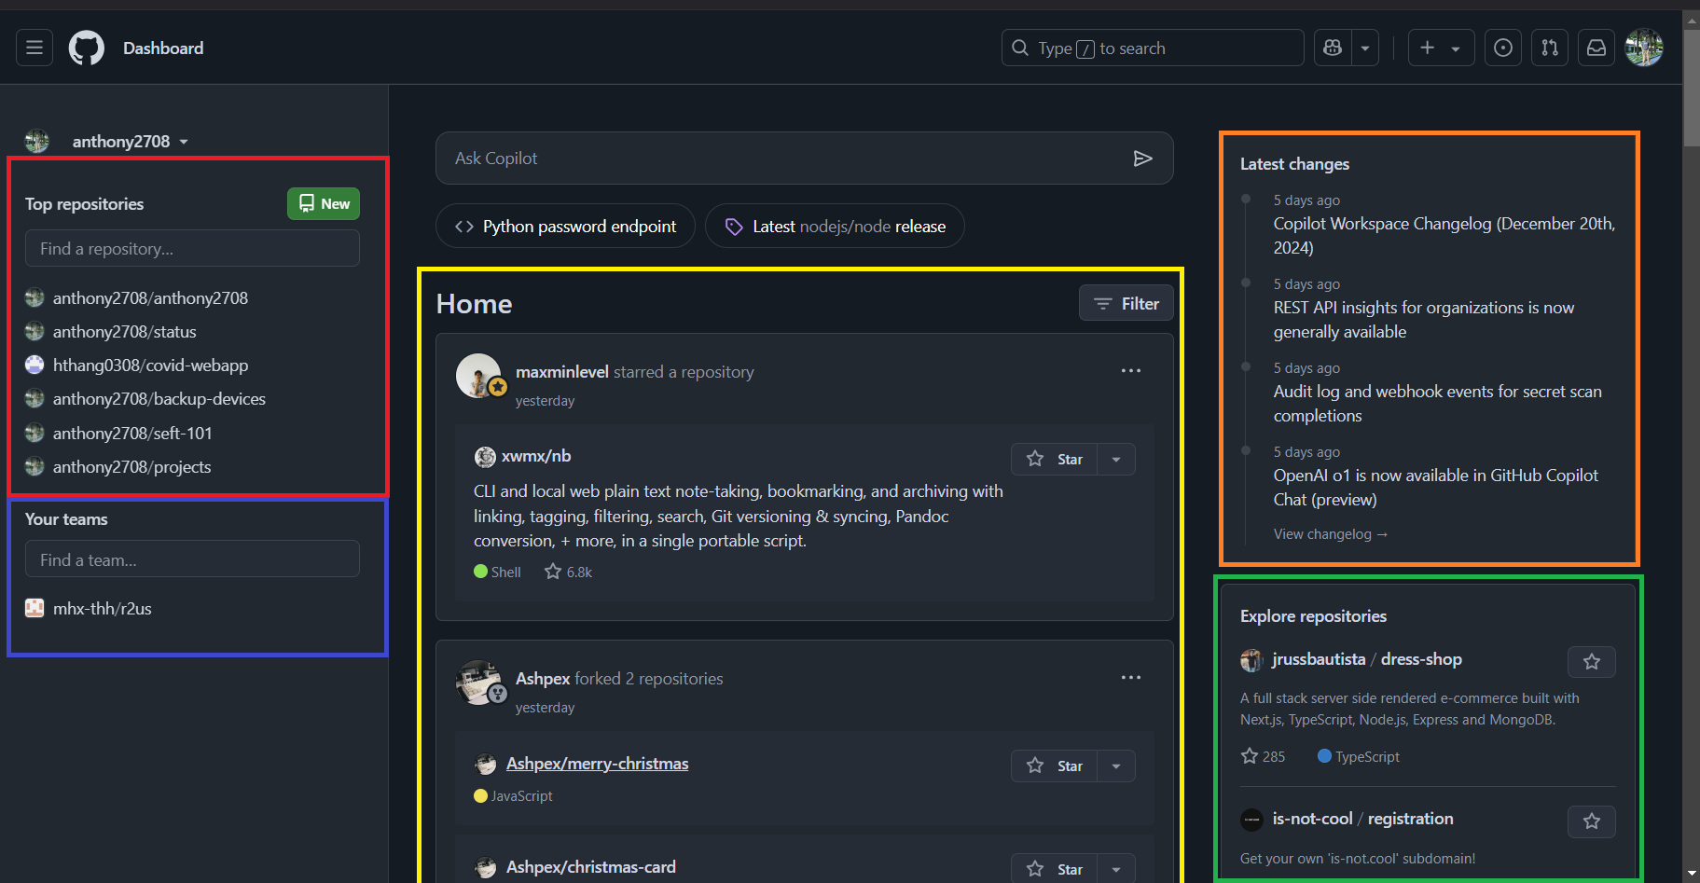This screenshot has width=1700, height=883.
Task: Open the Pull requests icon in header
Action: 1550,48
